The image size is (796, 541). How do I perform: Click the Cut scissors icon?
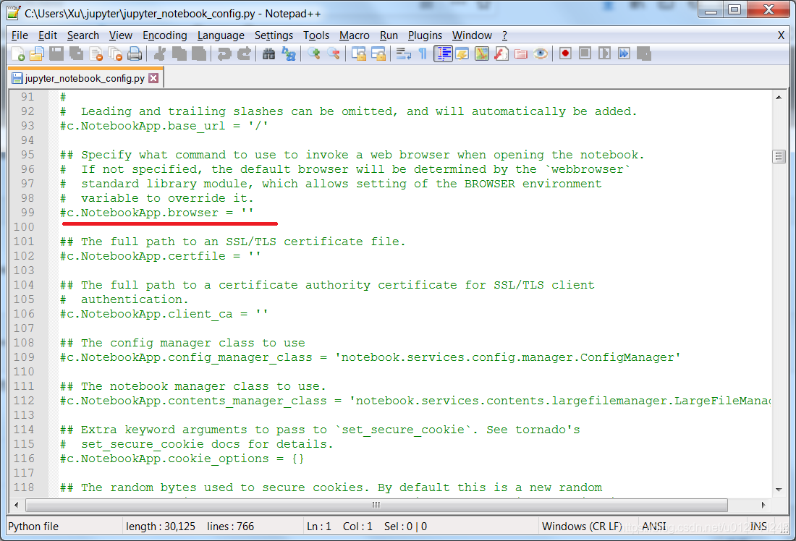pyautogui.click(x=159, y=54)
